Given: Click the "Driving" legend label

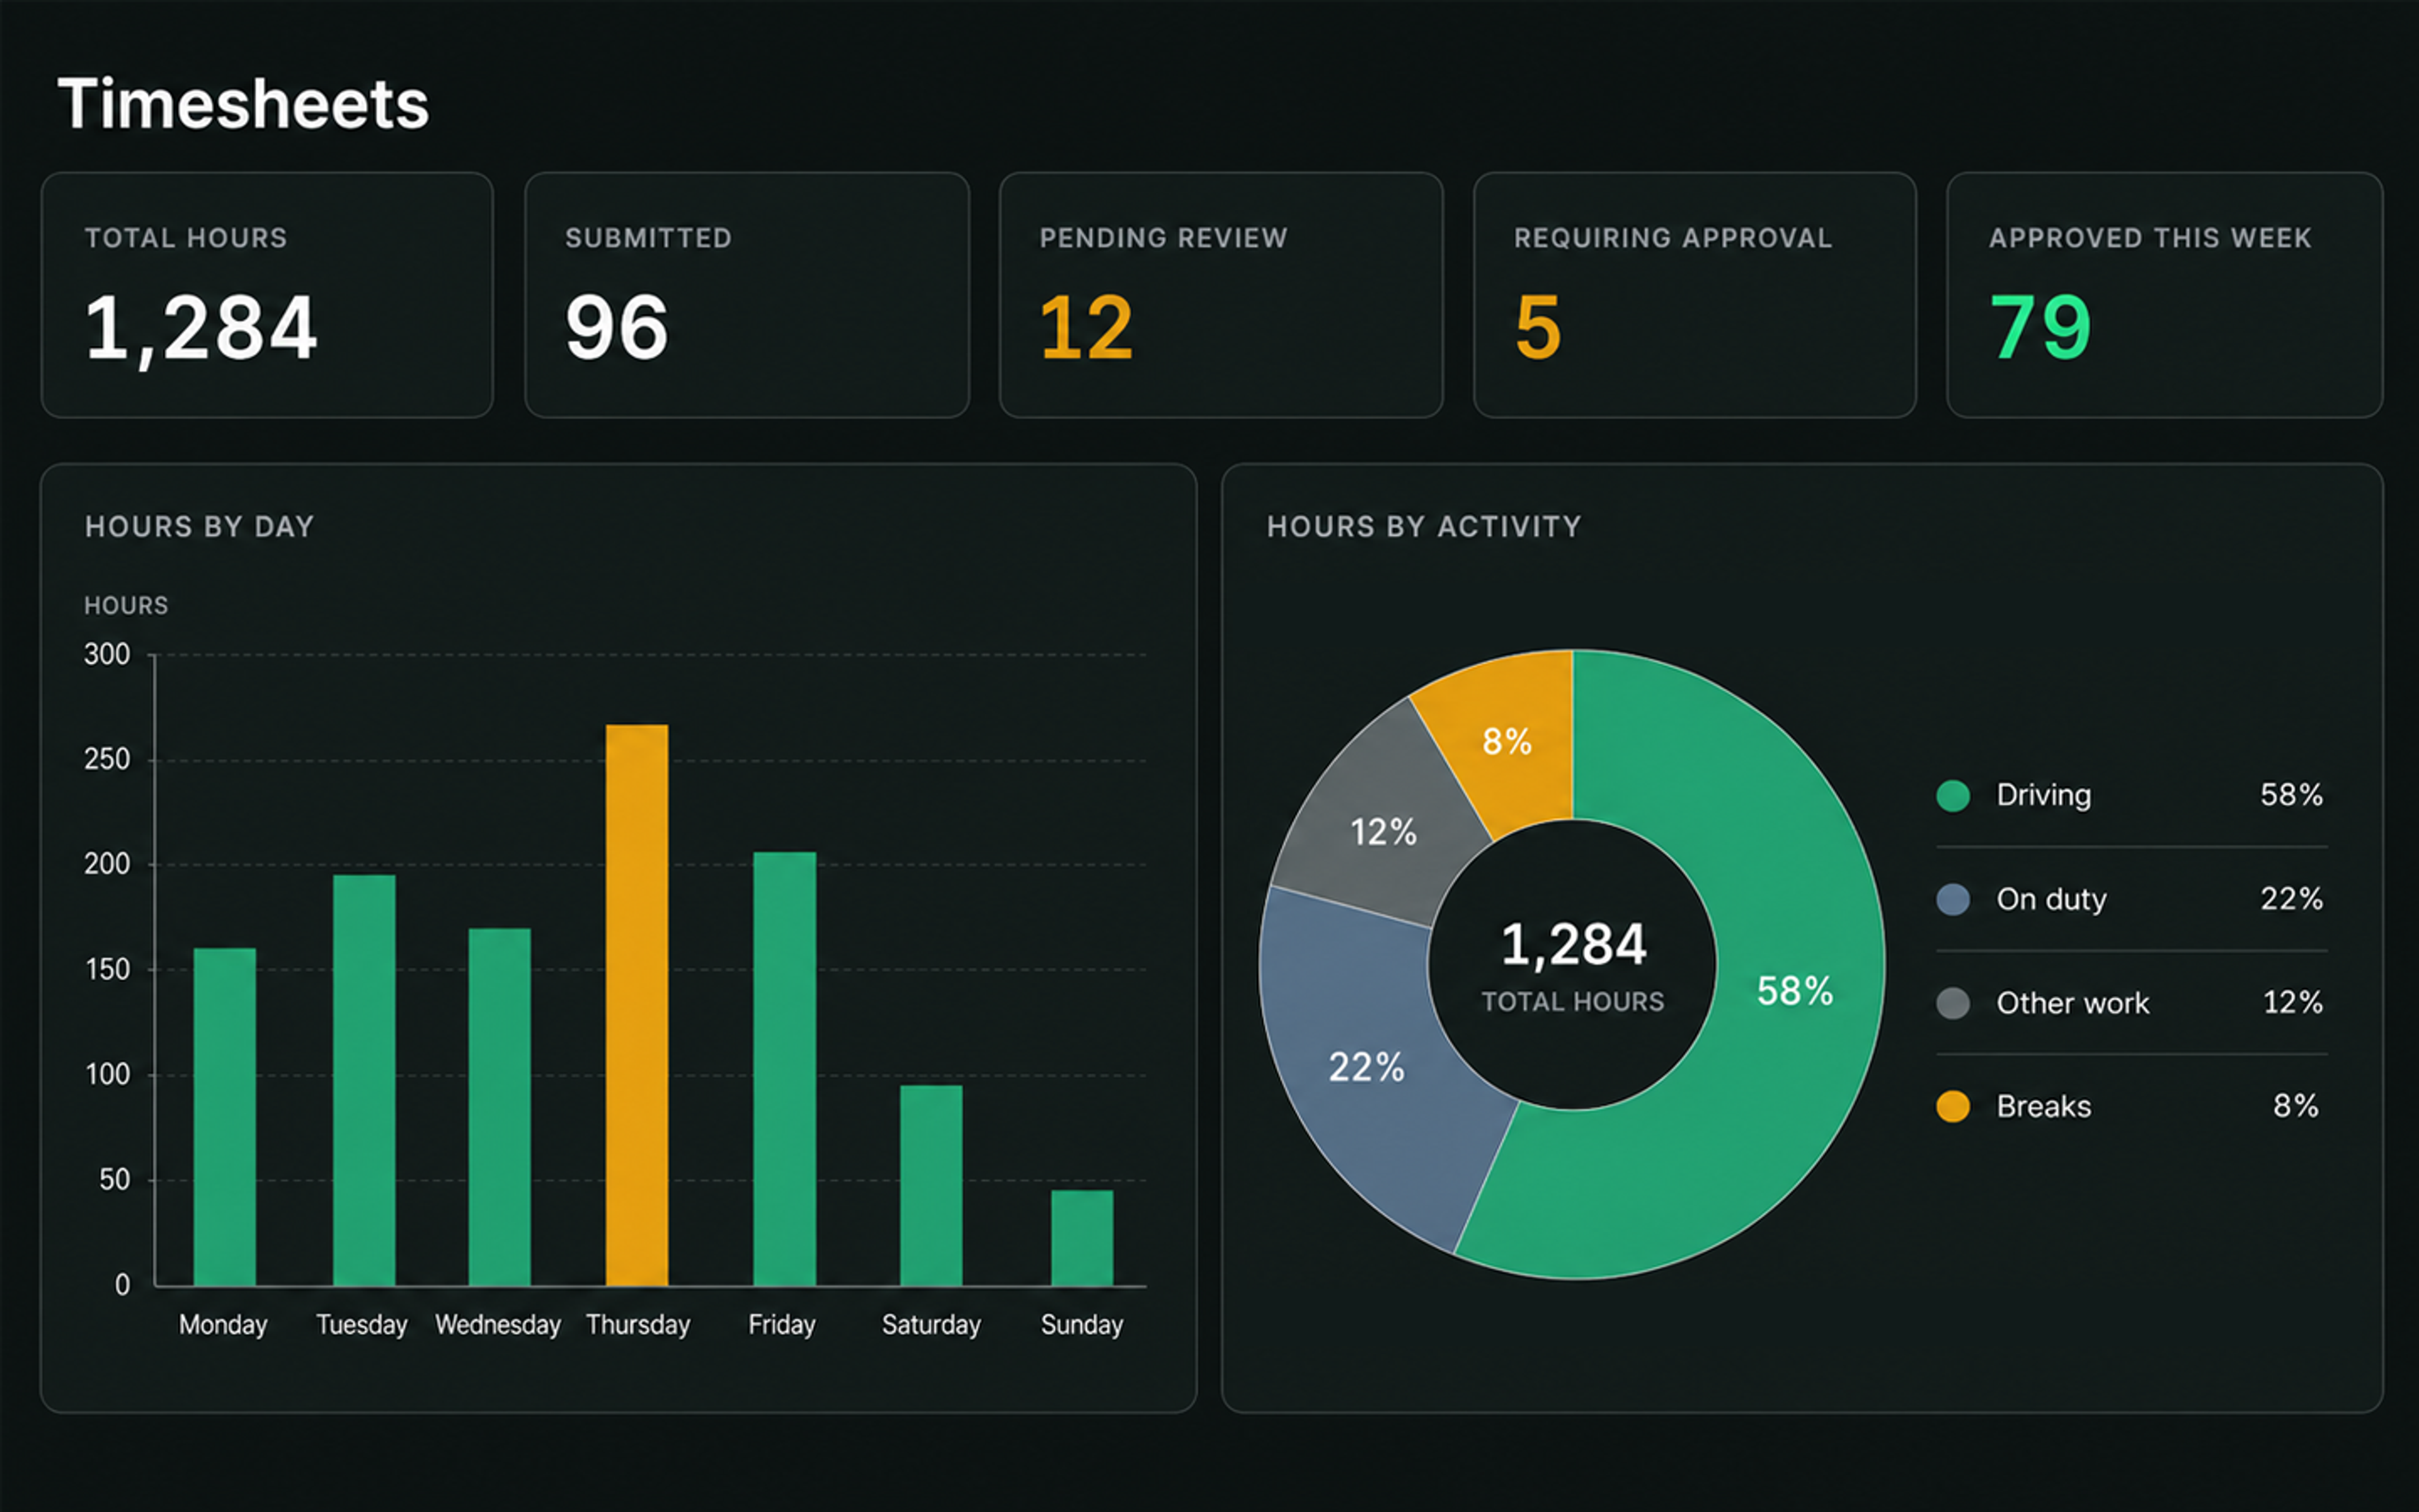Looking at the screenshot, I should click(2044, 796).
